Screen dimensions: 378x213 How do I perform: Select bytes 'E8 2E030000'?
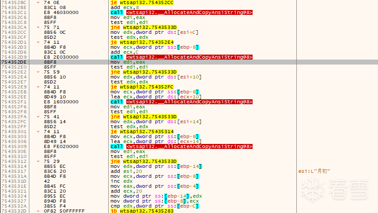61,57
